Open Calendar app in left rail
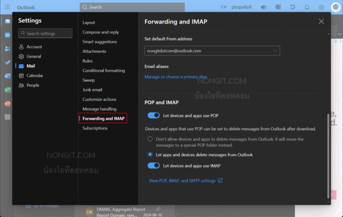343x217 pixels. pyautogui.click(x=8, y=35)
